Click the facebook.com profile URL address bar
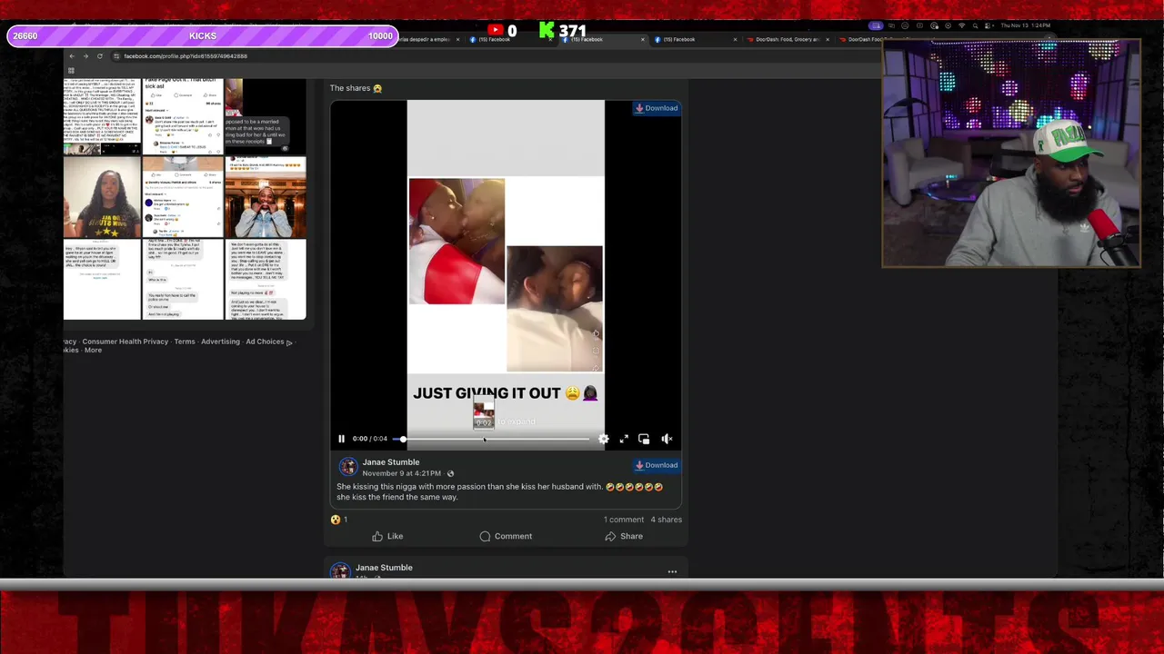1164x654 pixels. [x=186, y=56]
